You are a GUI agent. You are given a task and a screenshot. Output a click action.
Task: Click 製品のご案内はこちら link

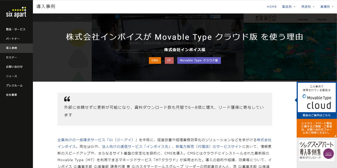pos(316,115)
